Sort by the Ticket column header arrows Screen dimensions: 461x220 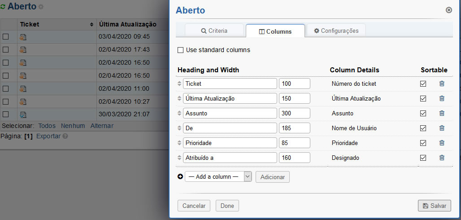coord(92,24)
